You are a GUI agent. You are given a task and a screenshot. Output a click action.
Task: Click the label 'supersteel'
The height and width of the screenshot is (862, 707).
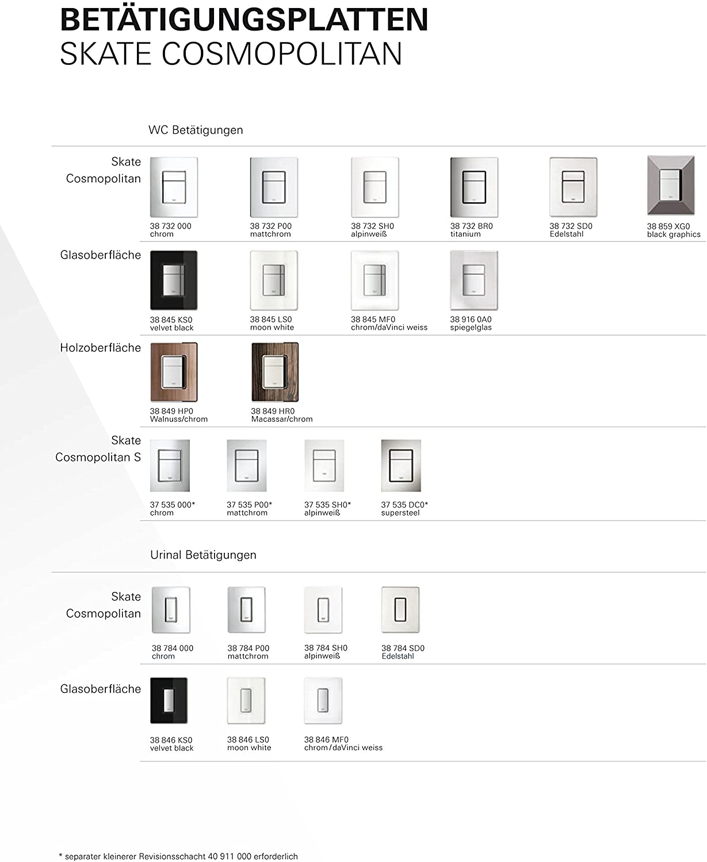400,513
